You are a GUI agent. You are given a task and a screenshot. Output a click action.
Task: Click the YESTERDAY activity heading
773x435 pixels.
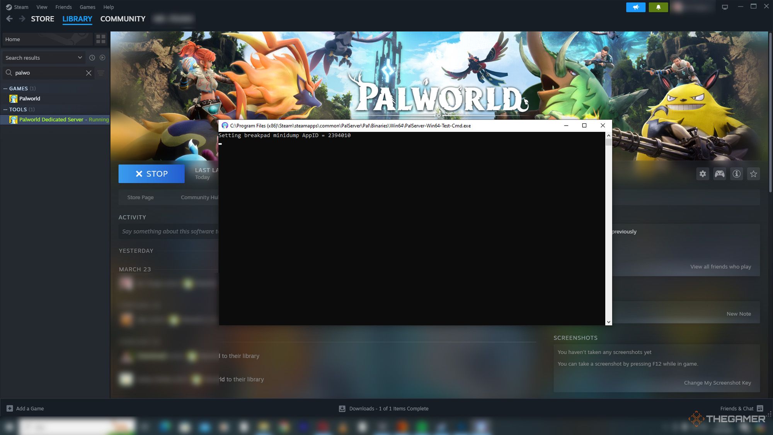tap(136, 251)
